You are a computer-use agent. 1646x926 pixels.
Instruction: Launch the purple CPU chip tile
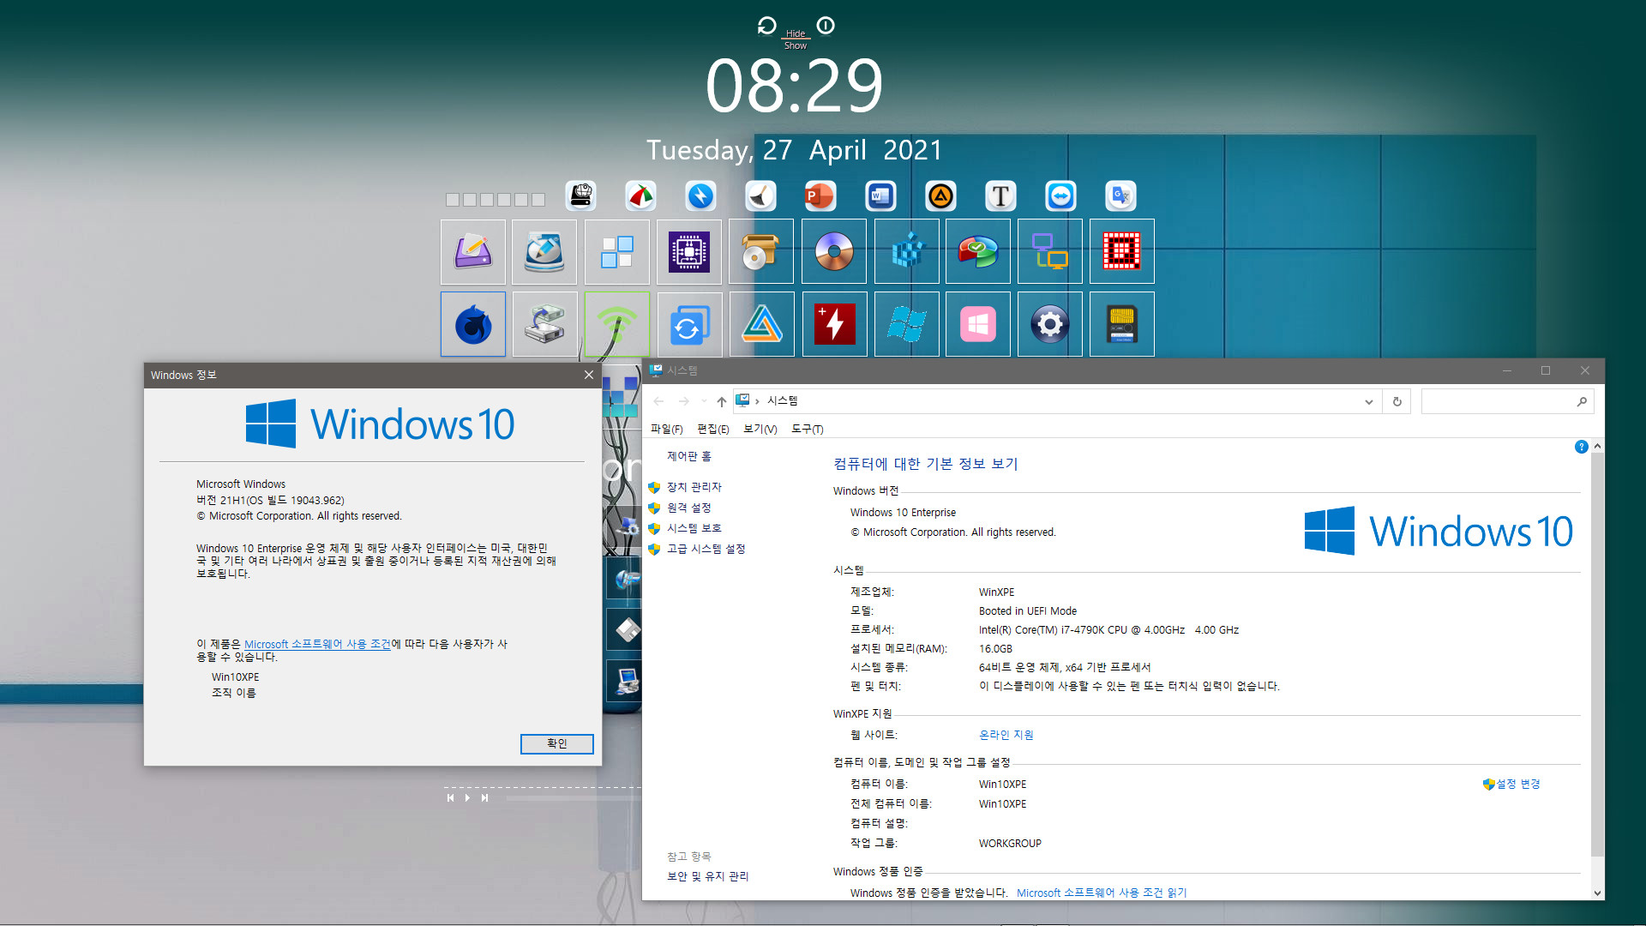coord(689,251)
